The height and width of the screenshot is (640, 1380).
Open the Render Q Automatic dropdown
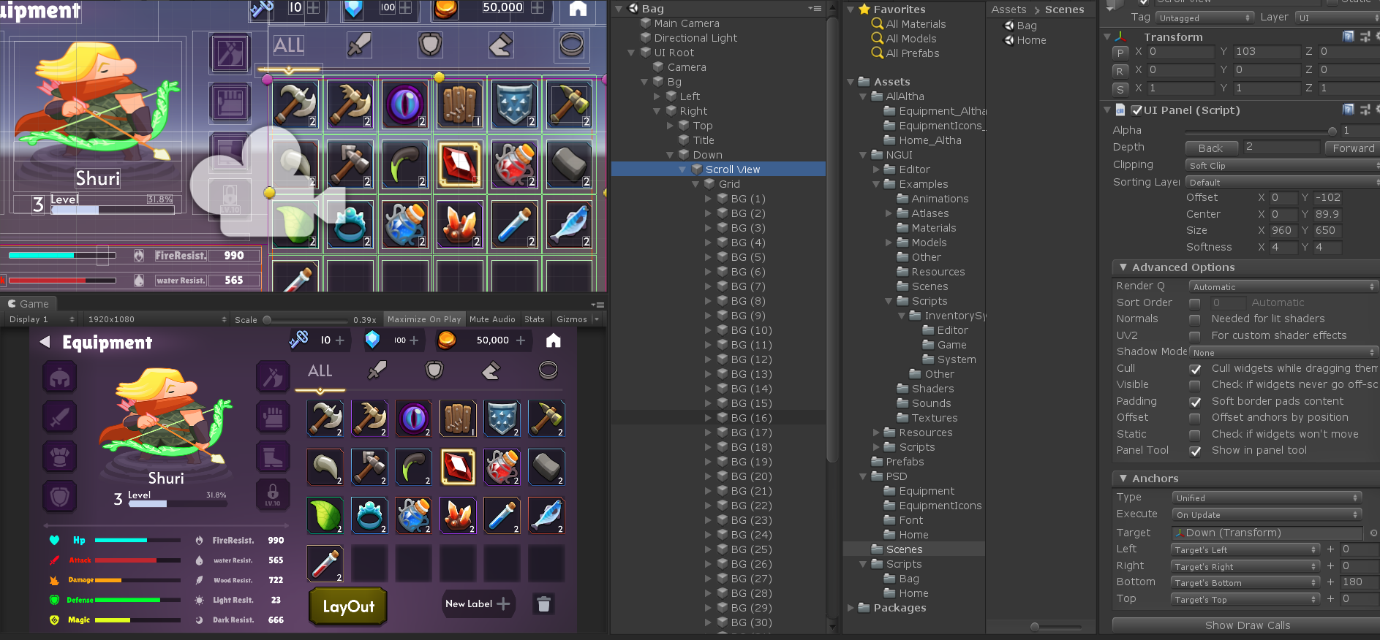[x=1283, y=287]
